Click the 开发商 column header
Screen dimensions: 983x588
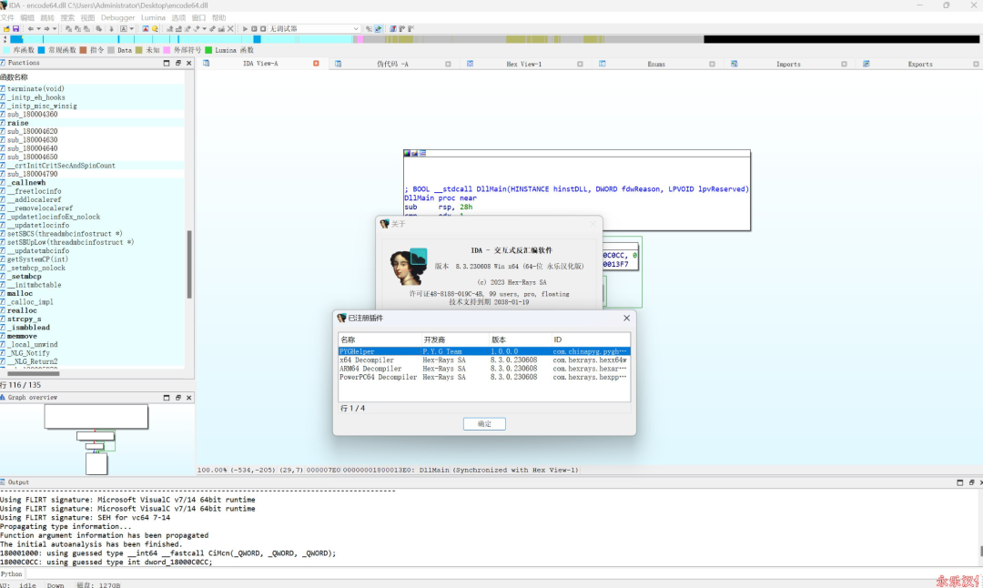click(x=454, y=340)
